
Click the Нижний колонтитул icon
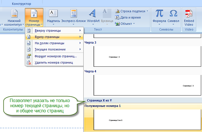point(14,14)
